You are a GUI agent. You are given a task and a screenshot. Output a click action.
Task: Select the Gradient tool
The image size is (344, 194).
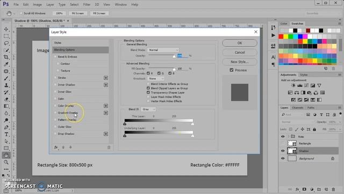[6, 106]
